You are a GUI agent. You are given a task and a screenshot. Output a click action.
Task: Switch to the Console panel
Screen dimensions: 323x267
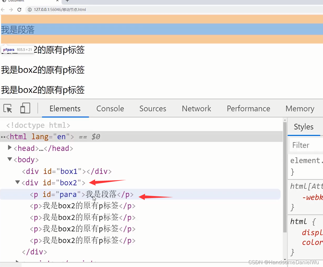point(110,108)
